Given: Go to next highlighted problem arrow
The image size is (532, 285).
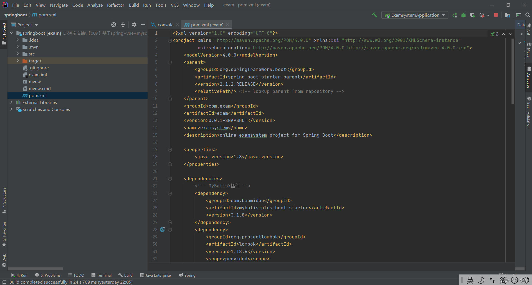Looking at the screenshot, I should click(x=511, y=34).
